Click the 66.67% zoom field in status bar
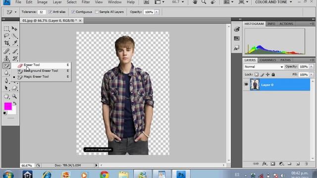 pos(27,166)
